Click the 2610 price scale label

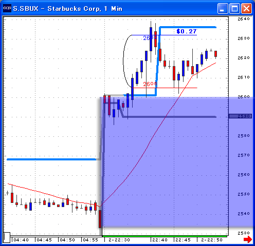click(x=244, y=77)
